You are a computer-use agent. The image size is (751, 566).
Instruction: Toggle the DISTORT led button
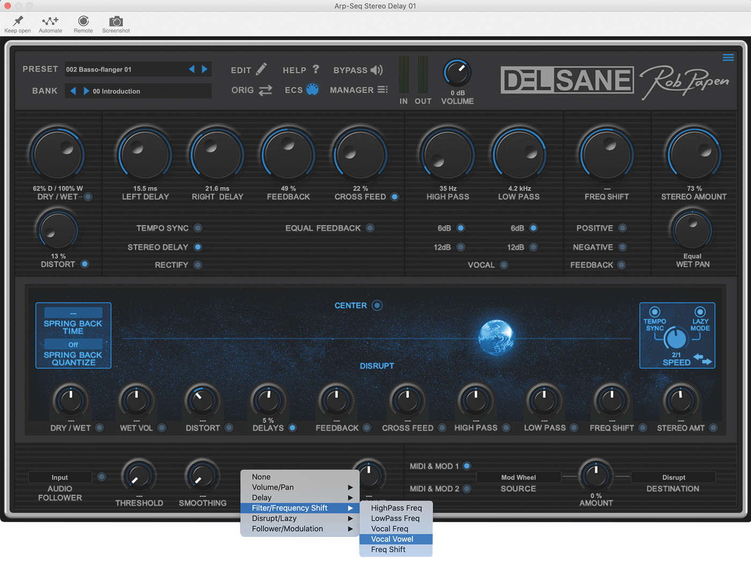tap(85, 264)
